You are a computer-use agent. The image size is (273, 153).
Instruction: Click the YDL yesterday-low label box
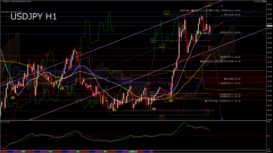tap(166, 99)
